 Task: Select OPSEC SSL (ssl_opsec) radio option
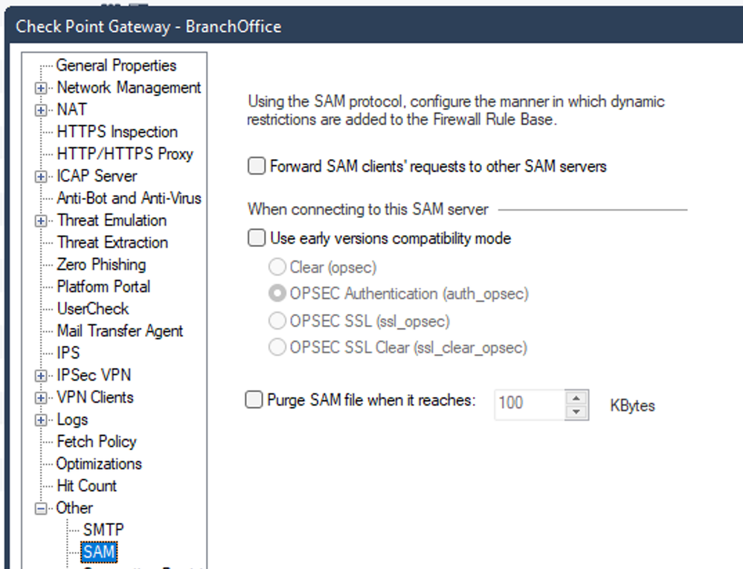[x=277, y=321]
